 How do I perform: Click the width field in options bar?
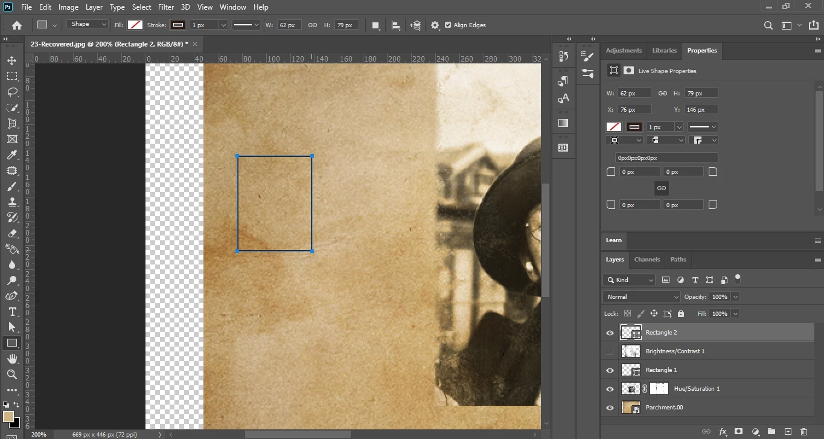pos(289,25)
